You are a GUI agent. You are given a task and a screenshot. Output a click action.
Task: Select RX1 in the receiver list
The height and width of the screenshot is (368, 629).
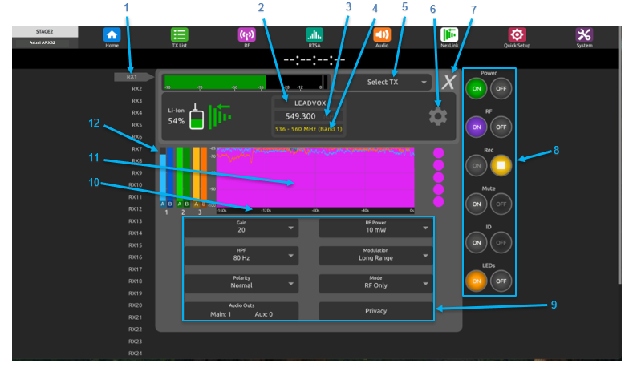(x=132, y=77)
